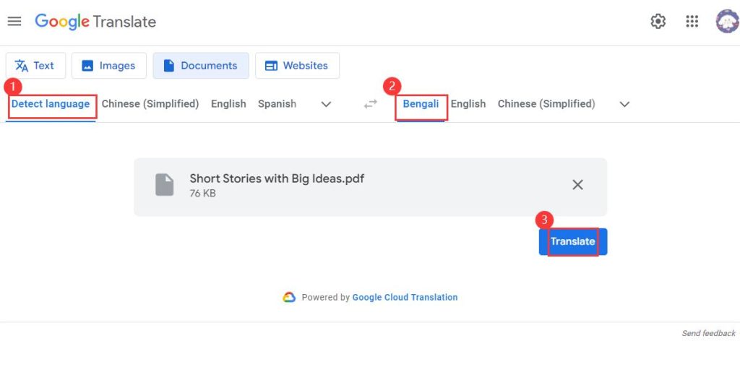Click file name Short Stories with Big Ideas.pdf
Screen dimensions: 740x370
point(277,178)
